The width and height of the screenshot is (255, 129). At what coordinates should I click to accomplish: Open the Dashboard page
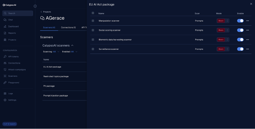point(13,26)
